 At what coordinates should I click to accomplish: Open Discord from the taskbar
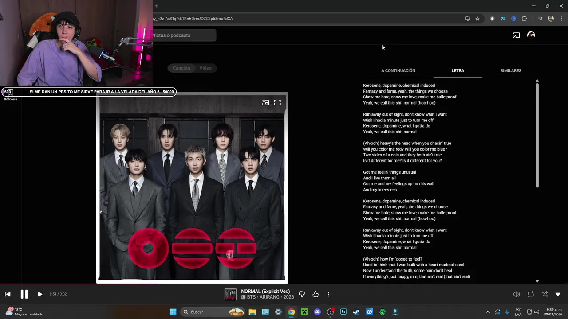[317, 312]
